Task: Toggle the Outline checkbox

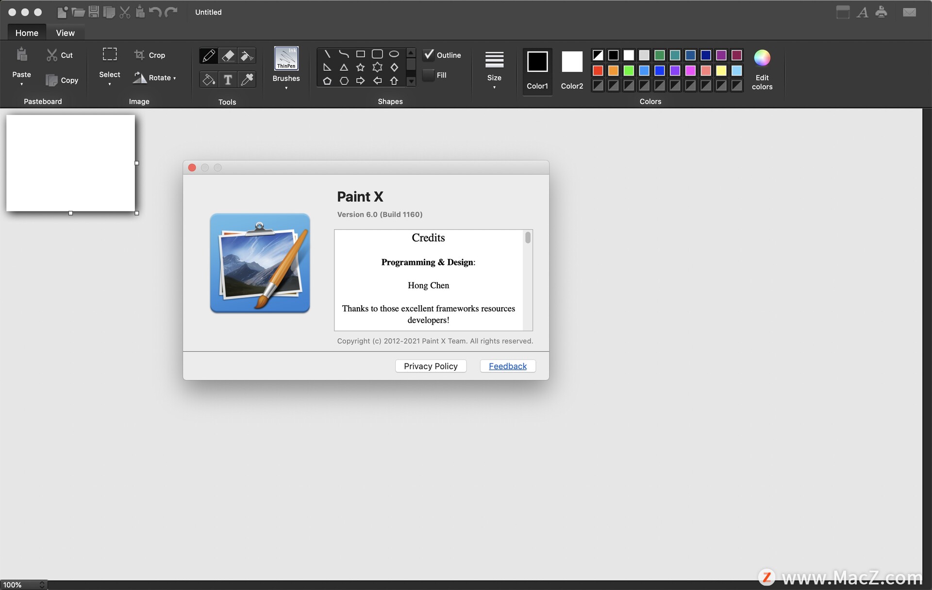Action: (429, 55)
